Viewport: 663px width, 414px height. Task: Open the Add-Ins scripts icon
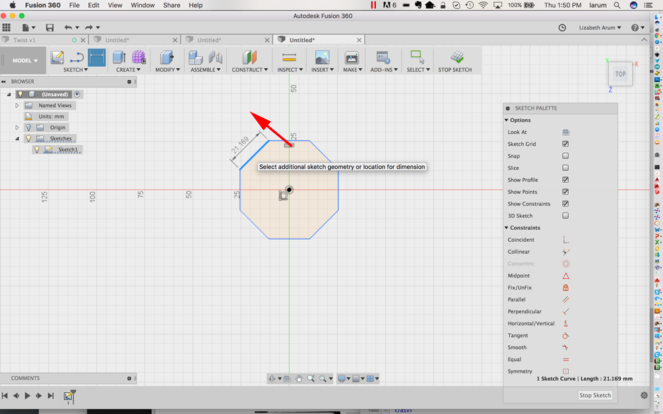coord(383,58)
